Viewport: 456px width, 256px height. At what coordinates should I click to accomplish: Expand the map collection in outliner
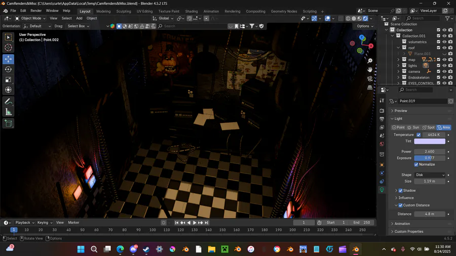(398, 60)
